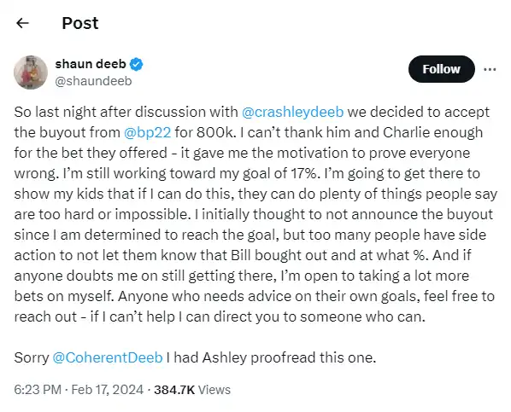Click the word Views after 384.7K
The image size is (511, 412).
click(214, 390)
